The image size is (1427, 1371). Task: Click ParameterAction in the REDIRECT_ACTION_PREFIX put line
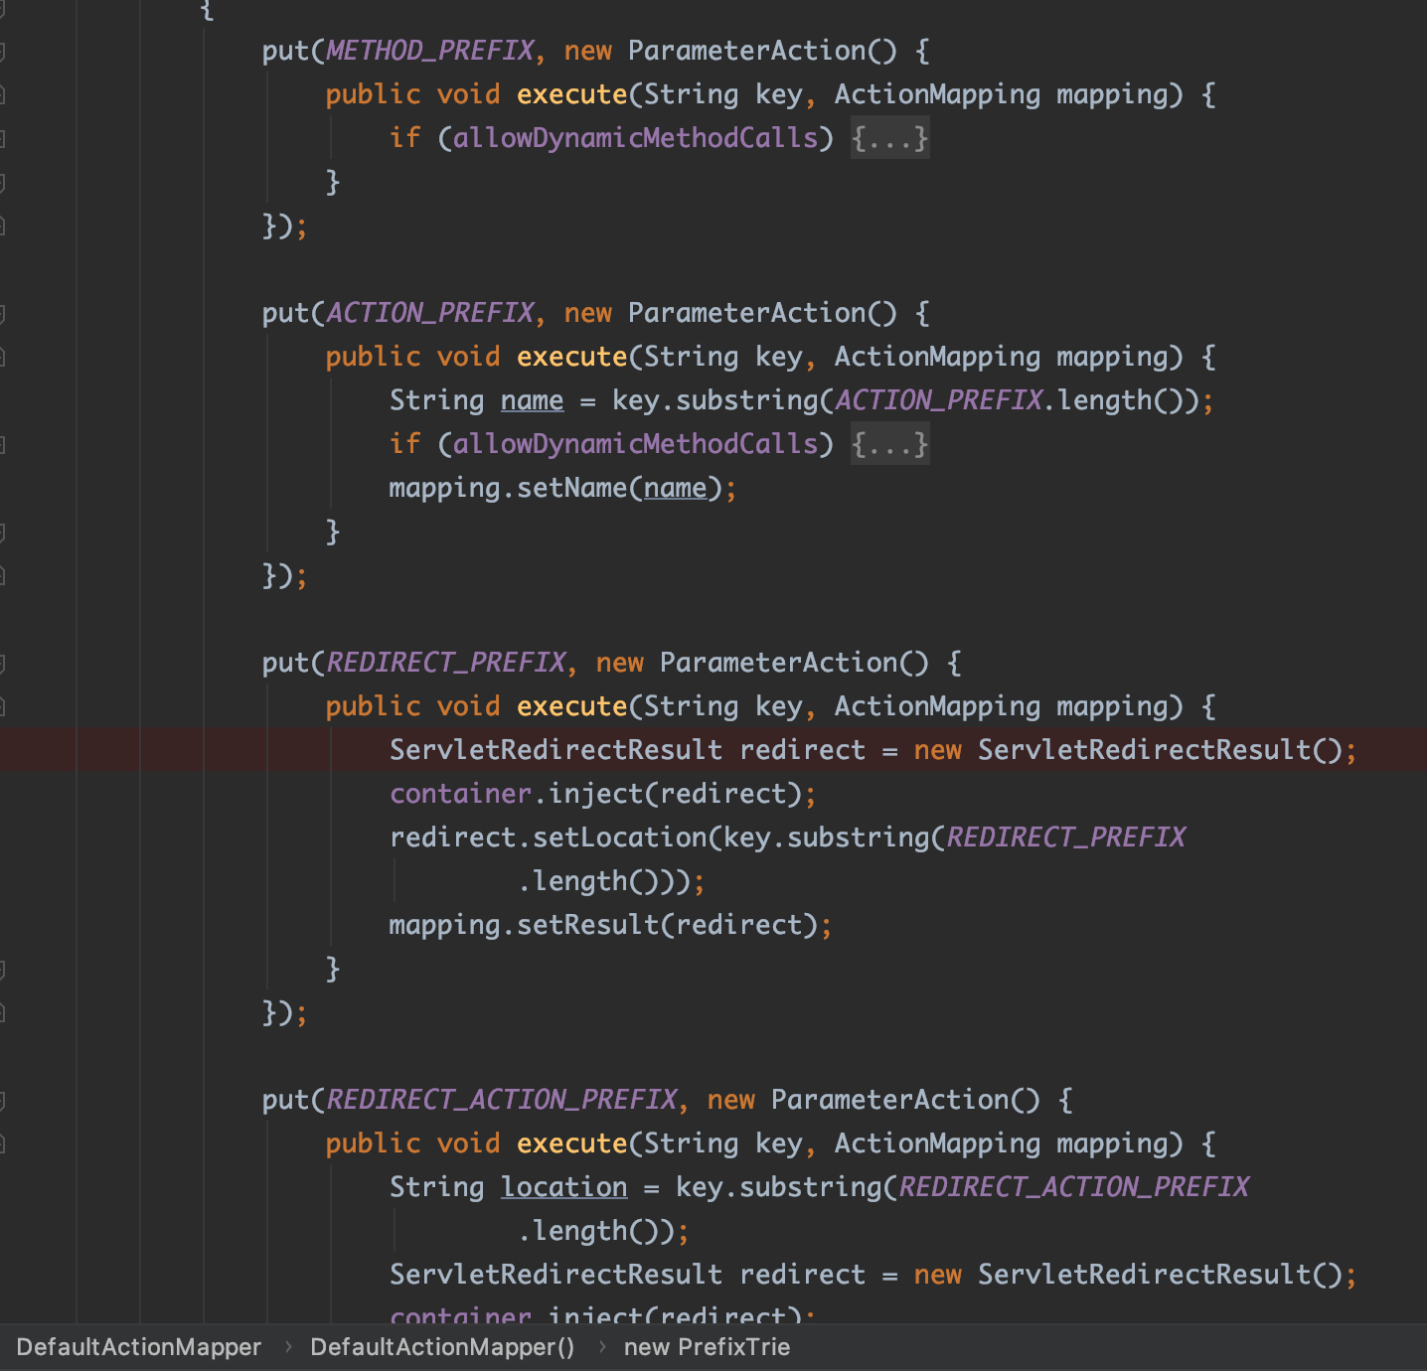pos(889,1100)
